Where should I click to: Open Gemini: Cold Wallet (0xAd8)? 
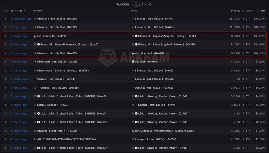pyautogui.click(x=155, y=79)
